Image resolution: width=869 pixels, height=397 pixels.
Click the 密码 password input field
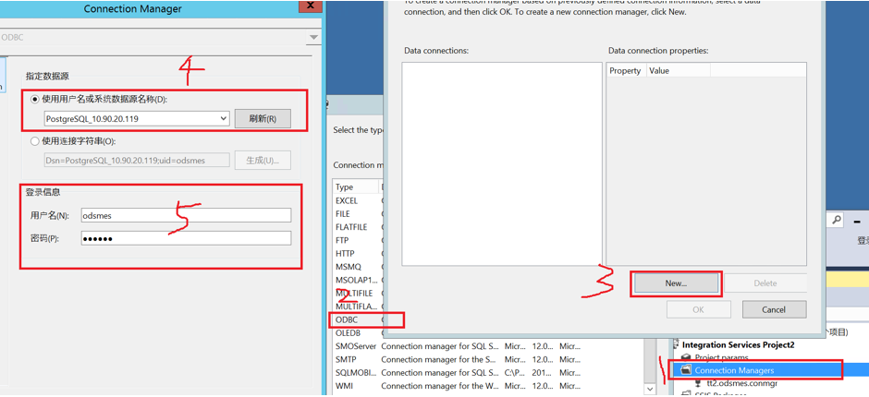coord(186,238)
